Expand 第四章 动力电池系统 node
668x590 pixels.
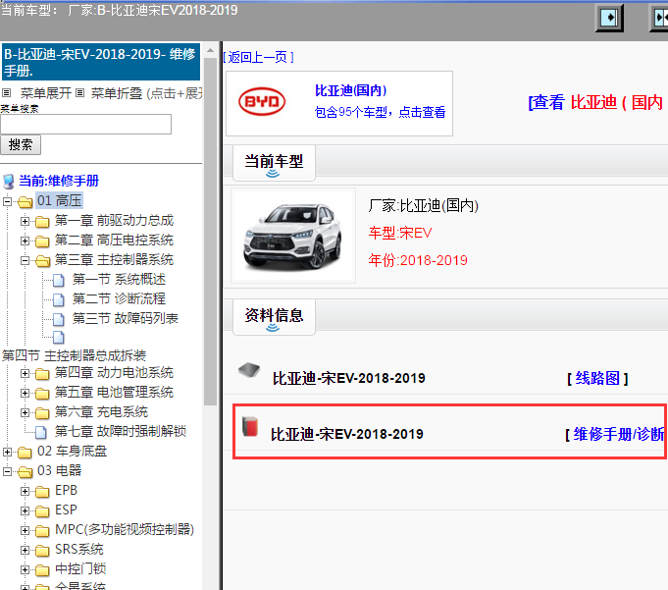point(25,373)
